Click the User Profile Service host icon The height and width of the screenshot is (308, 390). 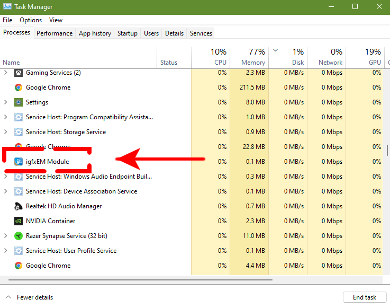pos(19,250)
